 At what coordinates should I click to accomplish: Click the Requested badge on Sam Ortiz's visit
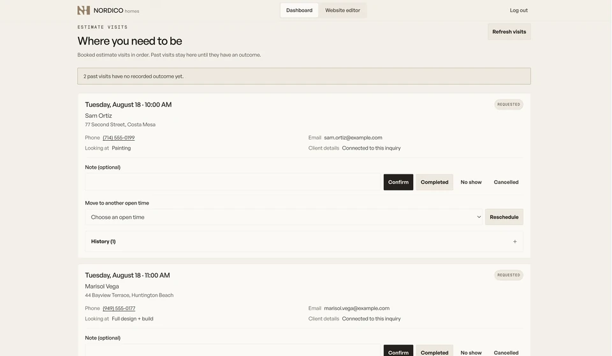tap(509, 104)
